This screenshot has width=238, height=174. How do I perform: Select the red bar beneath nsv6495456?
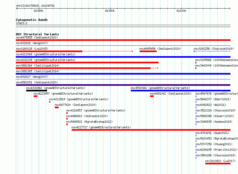[148, 51]
